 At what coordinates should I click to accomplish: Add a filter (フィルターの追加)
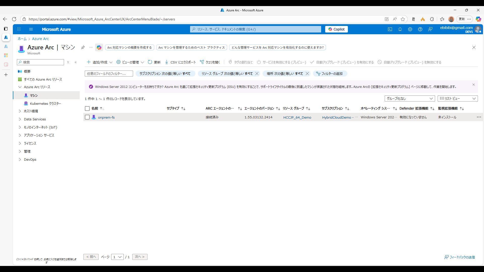tap(330, 74)
